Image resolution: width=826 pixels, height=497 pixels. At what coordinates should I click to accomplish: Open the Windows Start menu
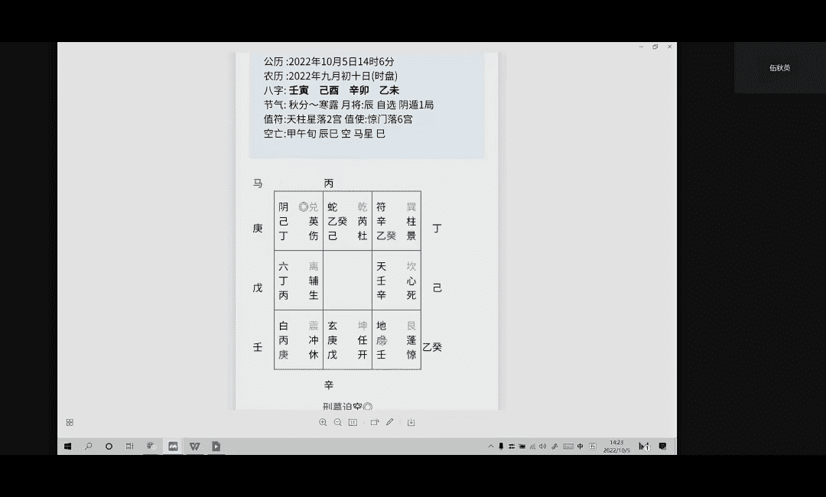(67, 446)
